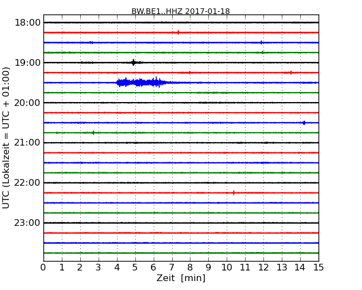Click x-axis tick label 15
This screenshot has height=290, width=362.
[x=319, y=268]
